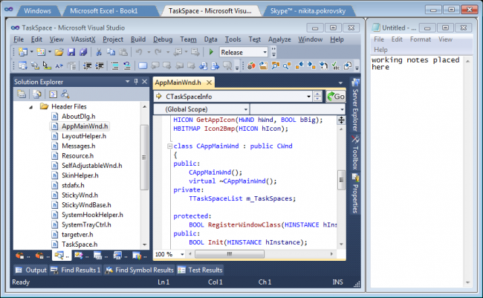
Task: Click the Cut scissors icon
Action: [x=100, y=52]
